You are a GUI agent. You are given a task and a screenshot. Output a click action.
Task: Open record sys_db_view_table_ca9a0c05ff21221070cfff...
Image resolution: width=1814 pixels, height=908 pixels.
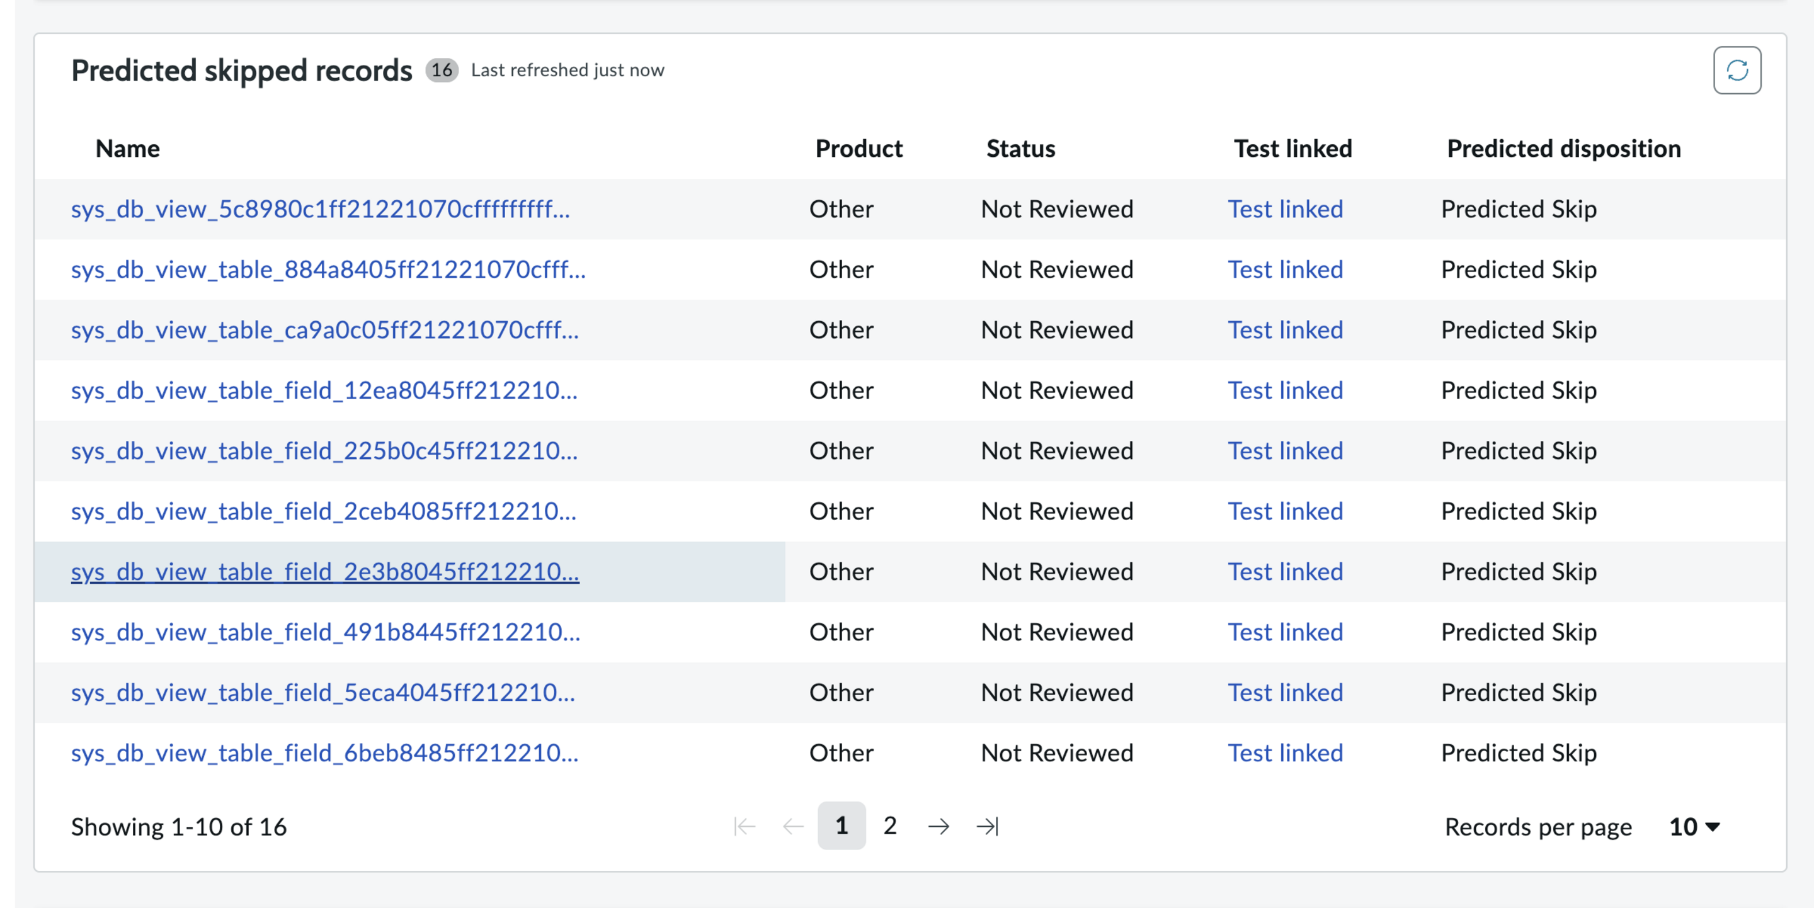tap(326, 330)
